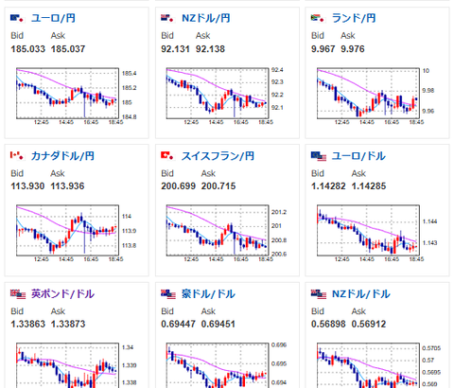Click the Rand/Yen flag icon
Viewport: 454px width, 388px height.
coord(319,18)
